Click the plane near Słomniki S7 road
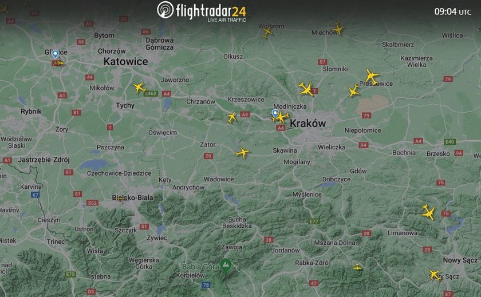The height and width of the screenshot is (297, 481). [306, 89]
